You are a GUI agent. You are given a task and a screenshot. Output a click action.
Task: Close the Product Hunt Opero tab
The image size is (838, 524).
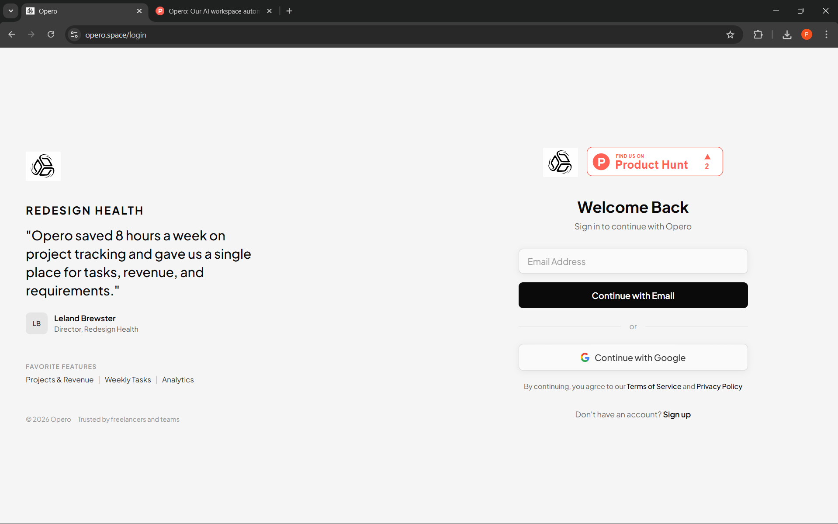coord(269,11)
